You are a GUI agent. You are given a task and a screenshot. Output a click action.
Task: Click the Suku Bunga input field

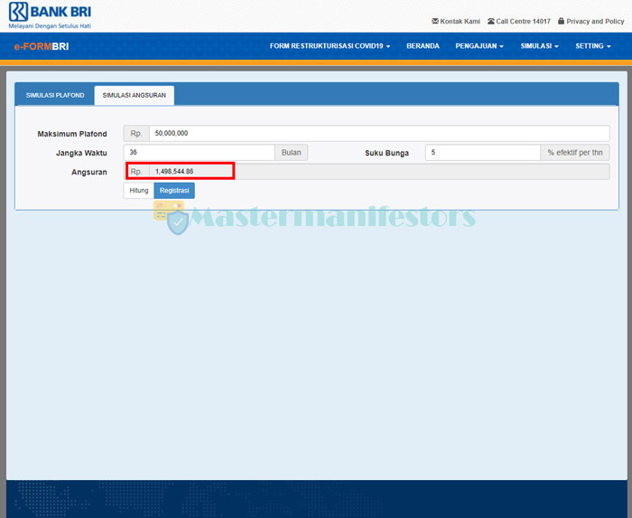click(x=482, y=153)
